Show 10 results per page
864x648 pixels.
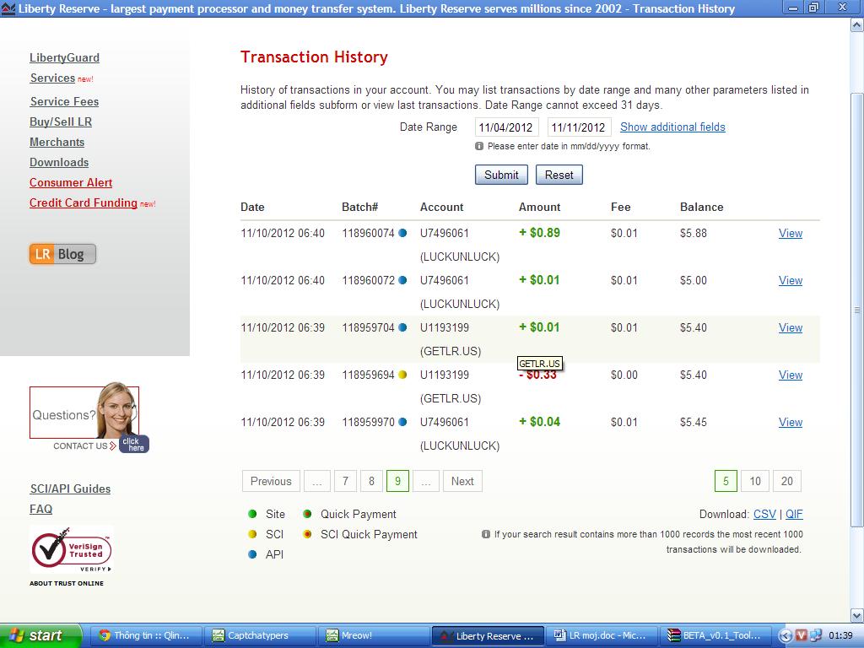(755, 481)
